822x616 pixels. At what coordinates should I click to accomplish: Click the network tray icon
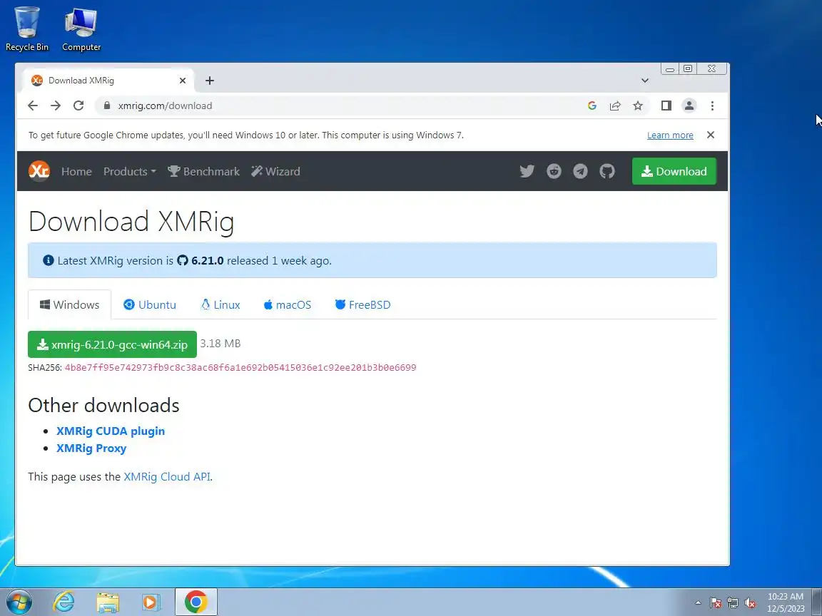point(733,603)
